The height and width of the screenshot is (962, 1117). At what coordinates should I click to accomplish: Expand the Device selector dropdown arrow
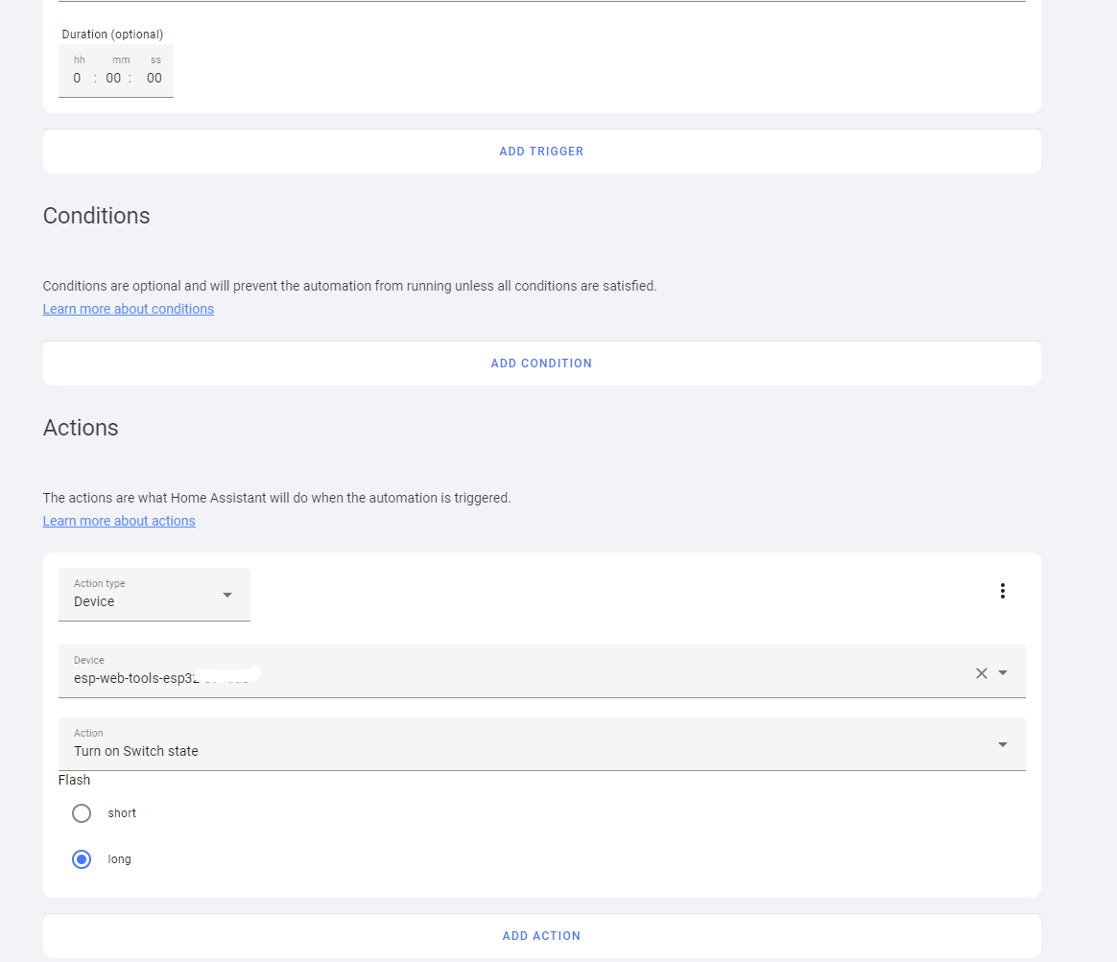[x=1003, y=673]
